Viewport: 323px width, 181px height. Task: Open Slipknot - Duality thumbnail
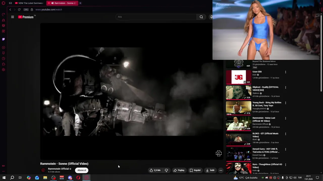[x=238, y=93]
